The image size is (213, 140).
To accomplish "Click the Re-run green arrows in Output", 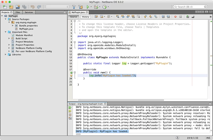I will (70, 108).
